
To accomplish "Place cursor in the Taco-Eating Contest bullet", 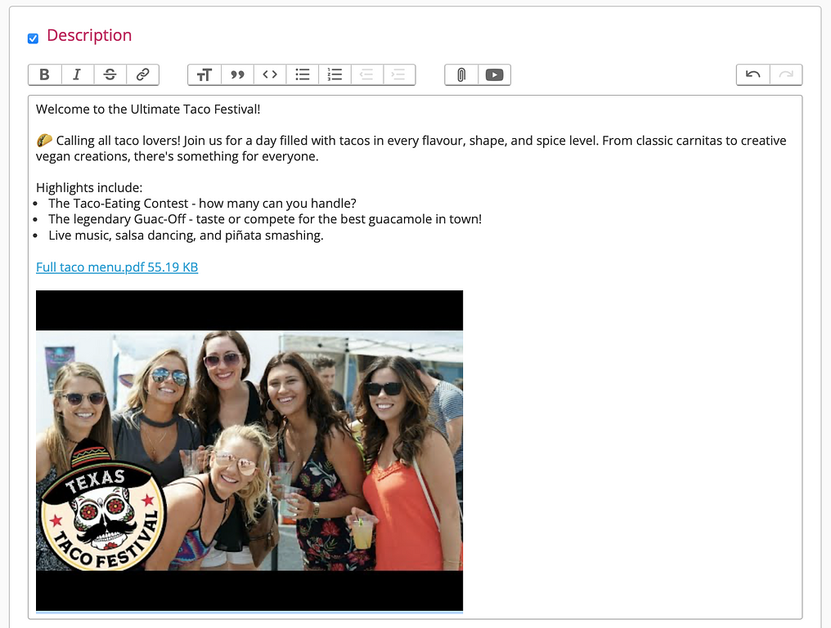I will coord(202,204).
